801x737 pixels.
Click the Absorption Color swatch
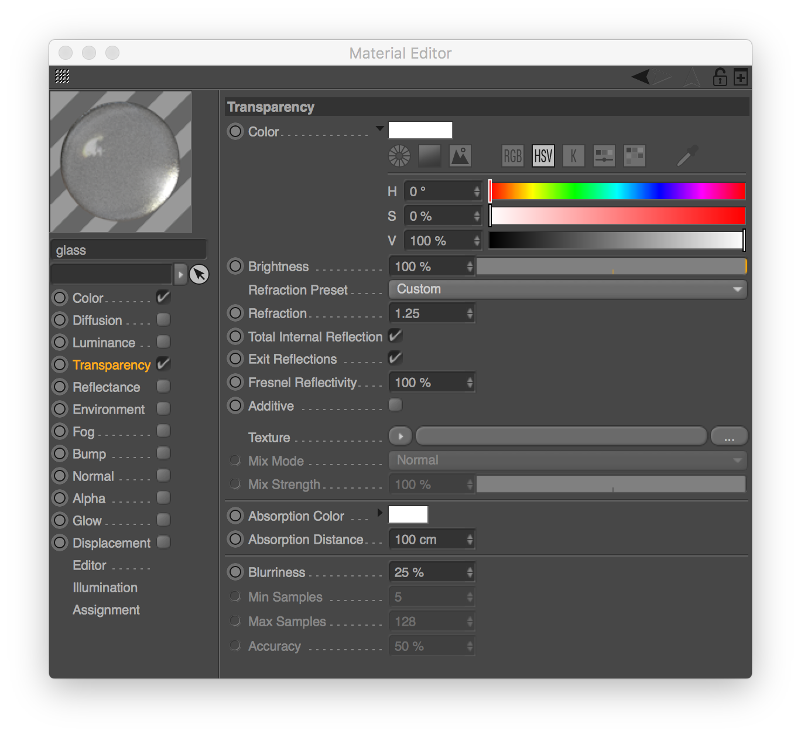[408, 514]
